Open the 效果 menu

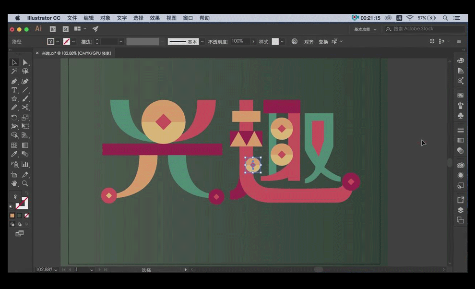(x=154, y=18)
